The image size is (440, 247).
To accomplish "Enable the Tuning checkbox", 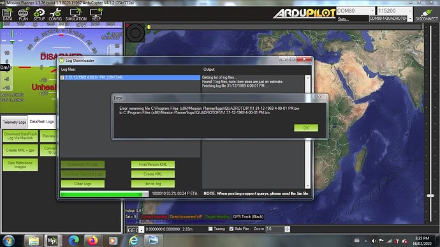I will (x=210, y=228).
